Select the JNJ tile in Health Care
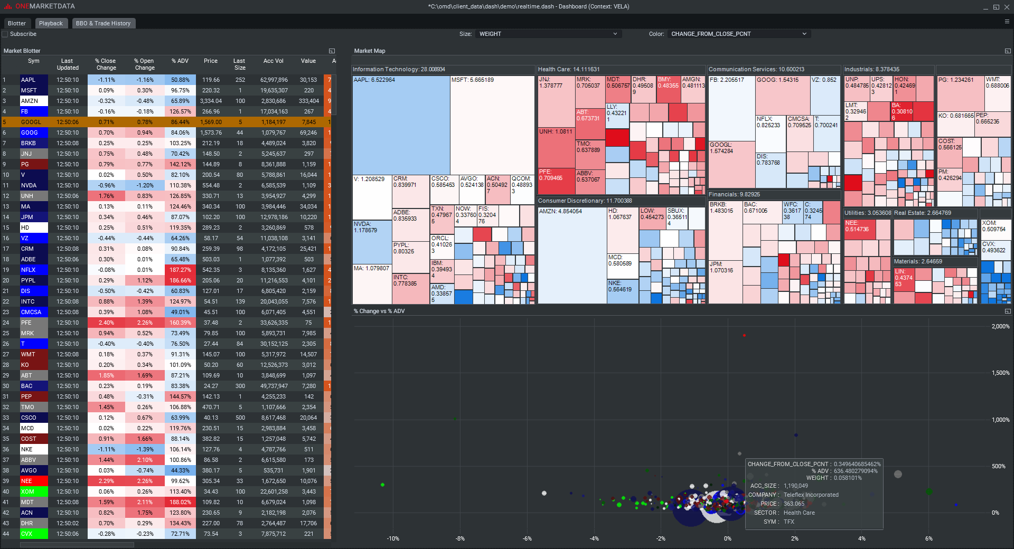Screen dimensions: 1014x549 click(556, 101)
